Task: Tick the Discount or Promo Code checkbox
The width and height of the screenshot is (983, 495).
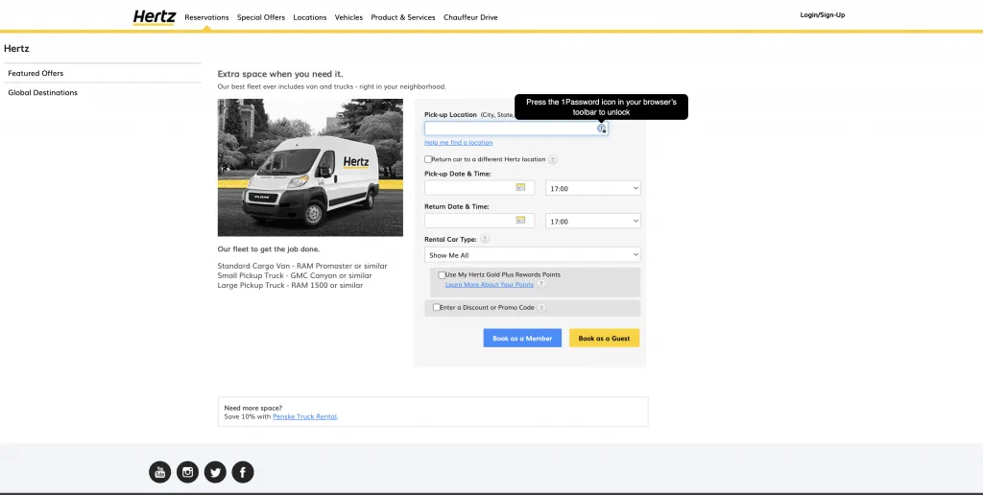Action: coord(437,307)
